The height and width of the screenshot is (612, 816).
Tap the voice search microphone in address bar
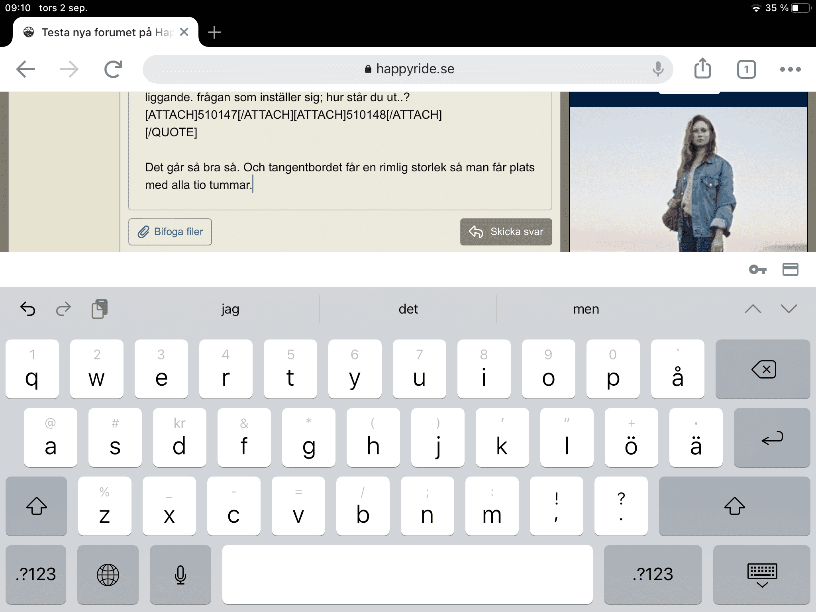point(658,69)
